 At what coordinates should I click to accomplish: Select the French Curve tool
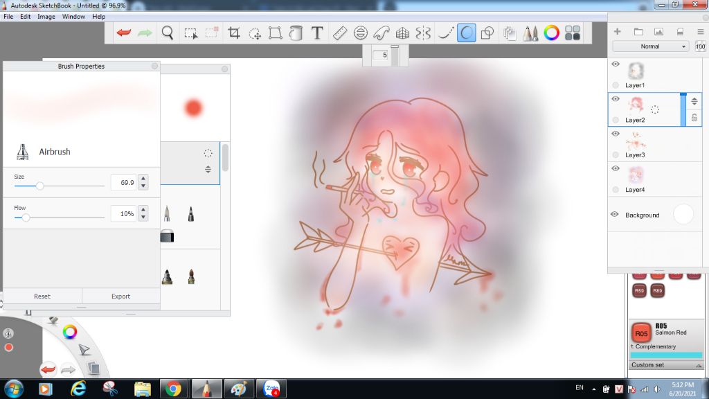[382, 33]
